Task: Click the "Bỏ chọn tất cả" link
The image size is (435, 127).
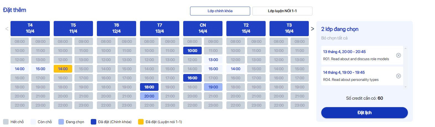Action: 334,38
